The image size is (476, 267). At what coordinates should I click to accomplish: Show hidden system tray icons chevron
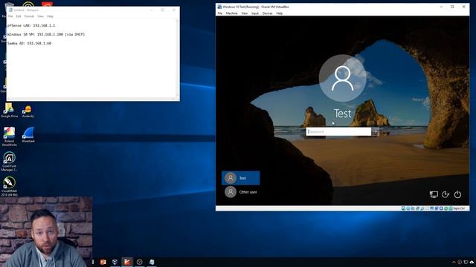click(454, 262)
